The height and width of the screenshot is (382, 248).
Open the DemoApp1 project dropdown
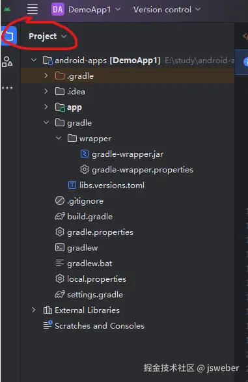coord(94,10)
